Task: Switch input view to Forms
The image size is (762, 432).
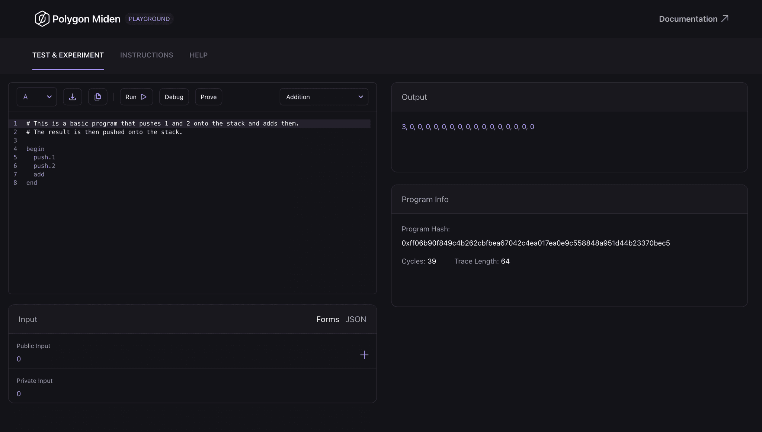Action: coord(328,319)
